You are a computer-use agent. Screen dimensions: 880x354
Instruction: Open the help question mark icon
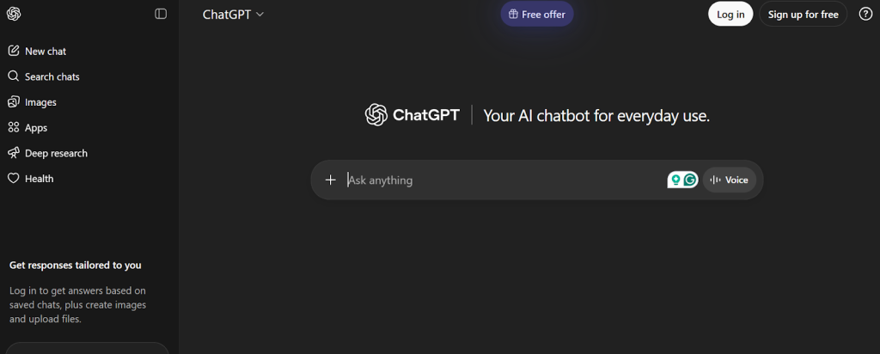[x=865, y=14]
